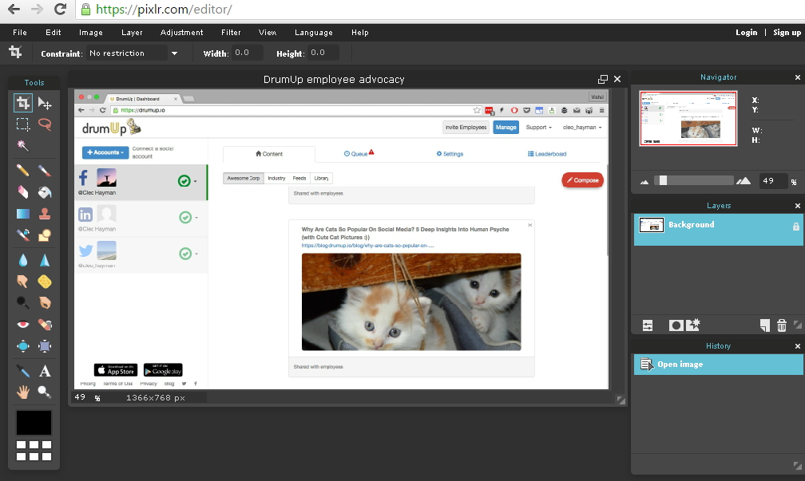Click the browser reload button
The height and width of the screenshot is (481, 805).
(60, 10)
